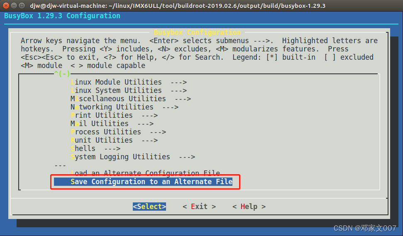Click the Exit button
Screen dimensions: 403x236
click(x=199, y=207)
